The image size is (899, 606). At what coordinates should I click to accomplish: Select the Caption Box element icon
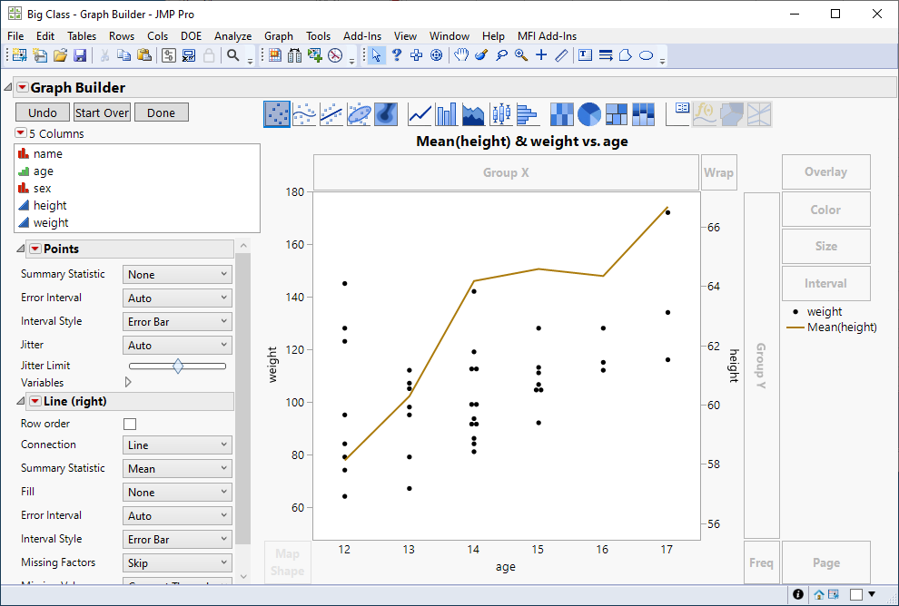[x=677, y=114]
